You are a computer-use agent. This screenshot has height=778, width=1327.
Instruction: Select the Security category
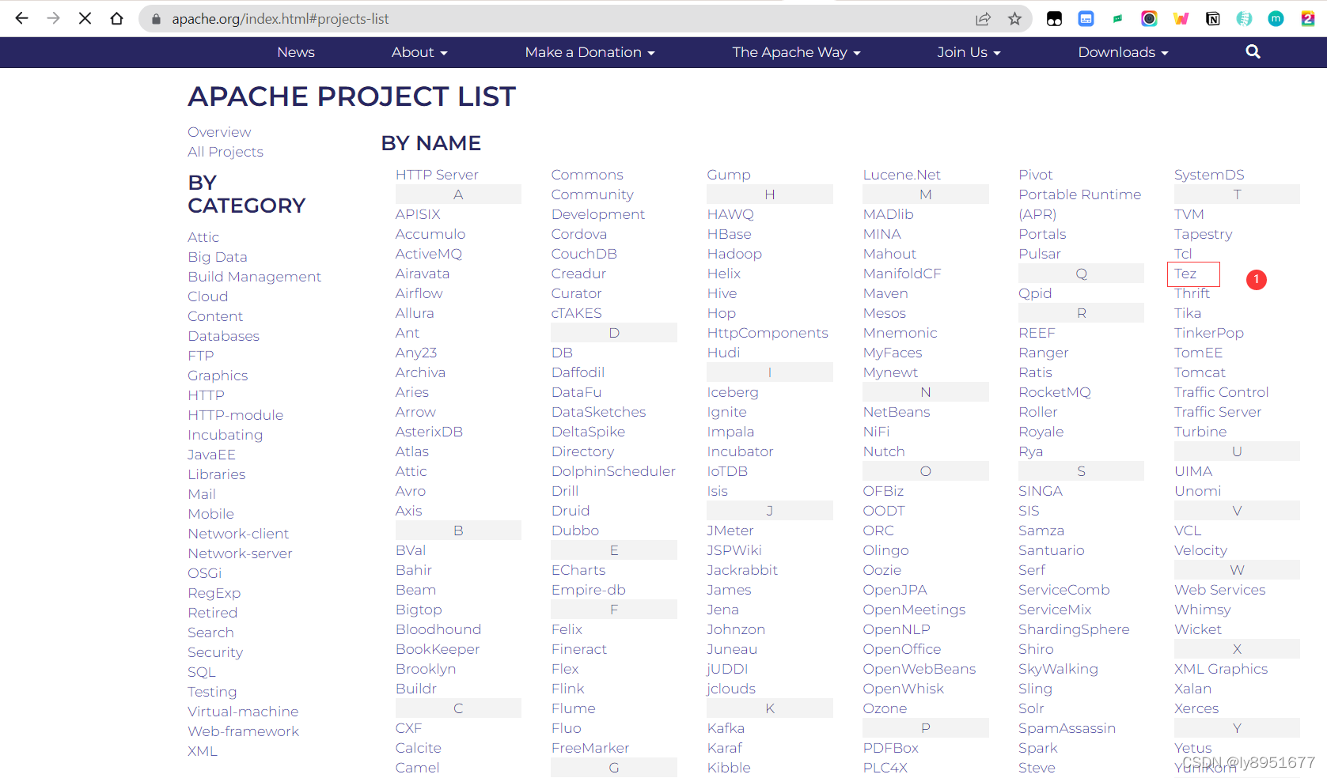pyautogui.click(x=215, y=652)
